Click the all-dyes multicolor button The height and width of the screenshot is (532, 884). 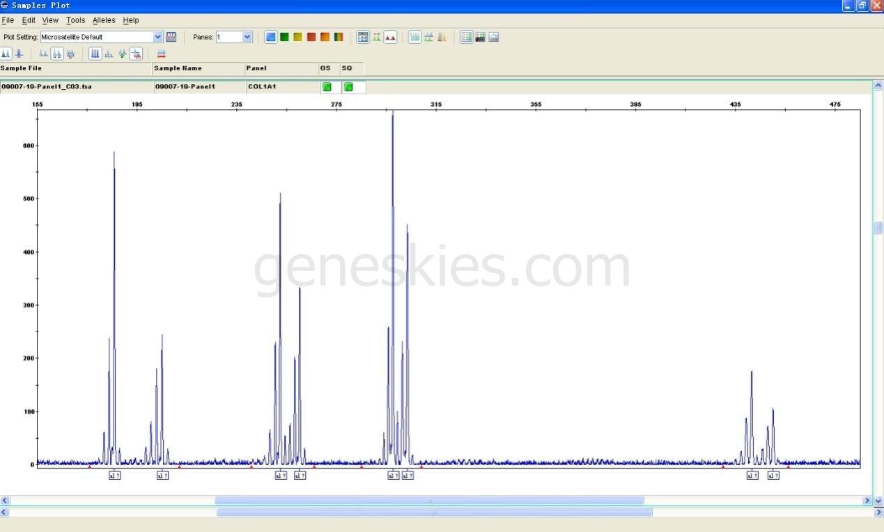339,37
